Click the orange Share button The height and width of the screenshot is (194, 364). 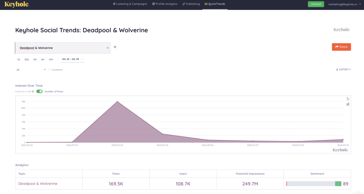(x=341, y=47)
